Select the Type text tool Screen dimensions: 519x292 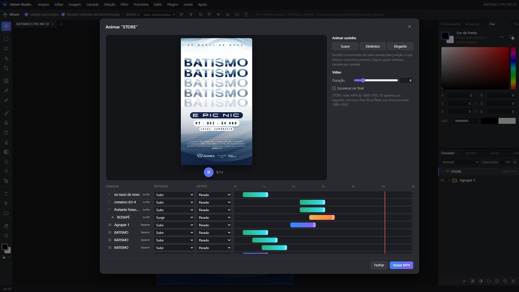pyautogui.click(x=6, y=194)
